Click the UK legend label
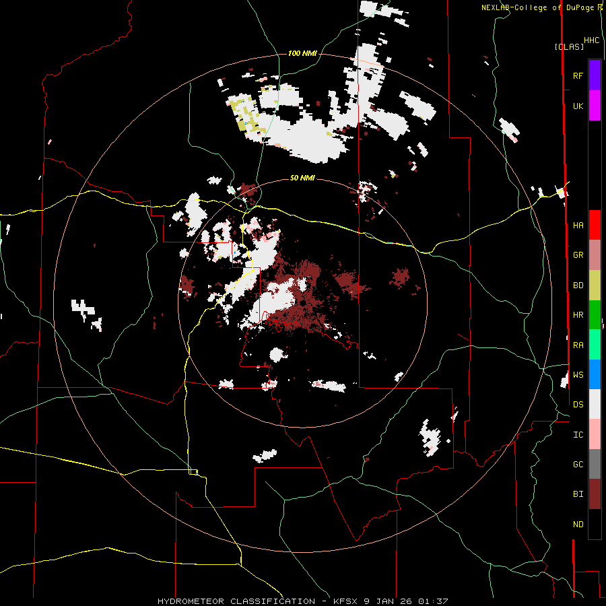Image resolution: width=606 pixels, height=606 pixels. pos(578,106)
